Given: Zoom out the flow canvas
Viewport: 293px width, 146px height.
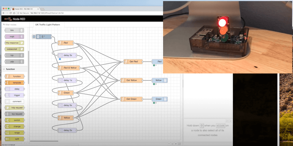Looking at the screenshot, I should tap(169, 144).
